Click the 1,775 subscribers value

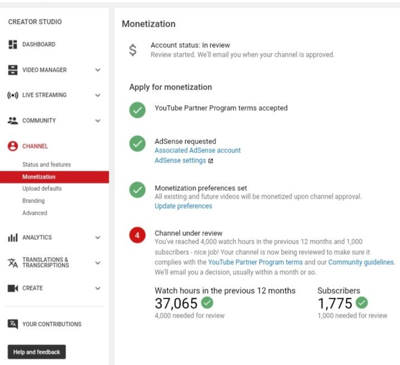(335, 303)
